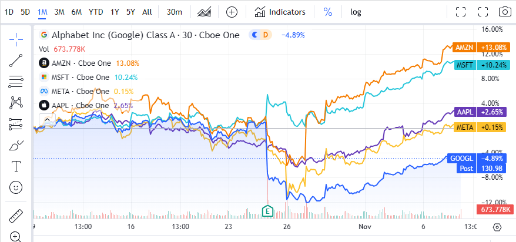516x242 pixels.
Task: Toggle logarithmic scale with log button
Action: pyautogui.click(x=356, y=12)
